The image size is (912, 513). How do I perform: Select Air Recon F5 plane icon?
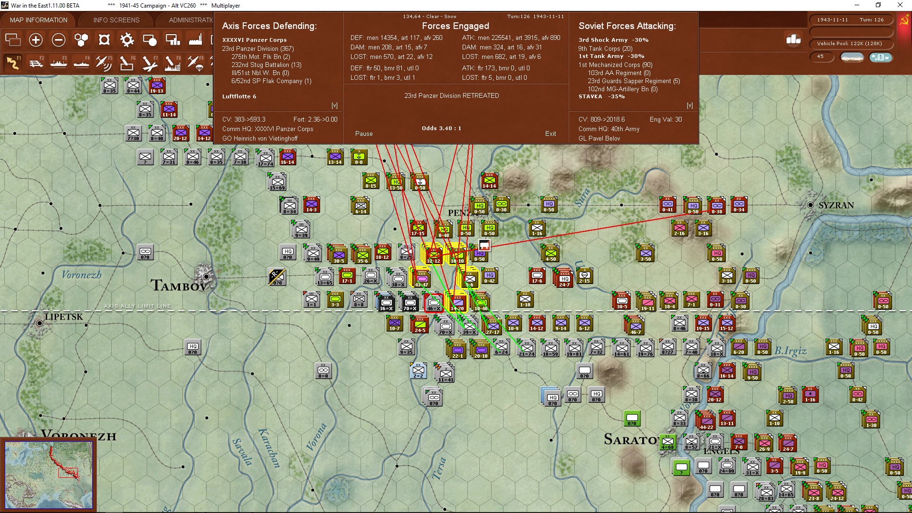coord(104,63)
